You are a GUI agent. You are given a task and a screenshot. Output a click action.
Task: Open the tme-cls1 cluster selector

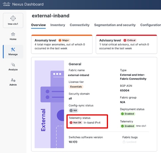point(13,20)
